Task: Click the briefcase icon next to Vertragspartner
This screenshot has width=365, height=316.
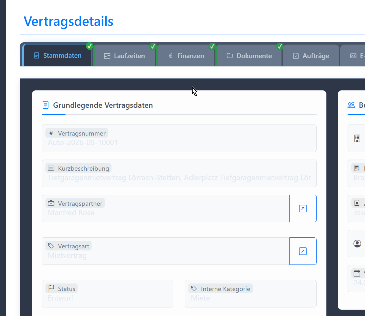Action: pyautogui.click(x=51, y=203)
